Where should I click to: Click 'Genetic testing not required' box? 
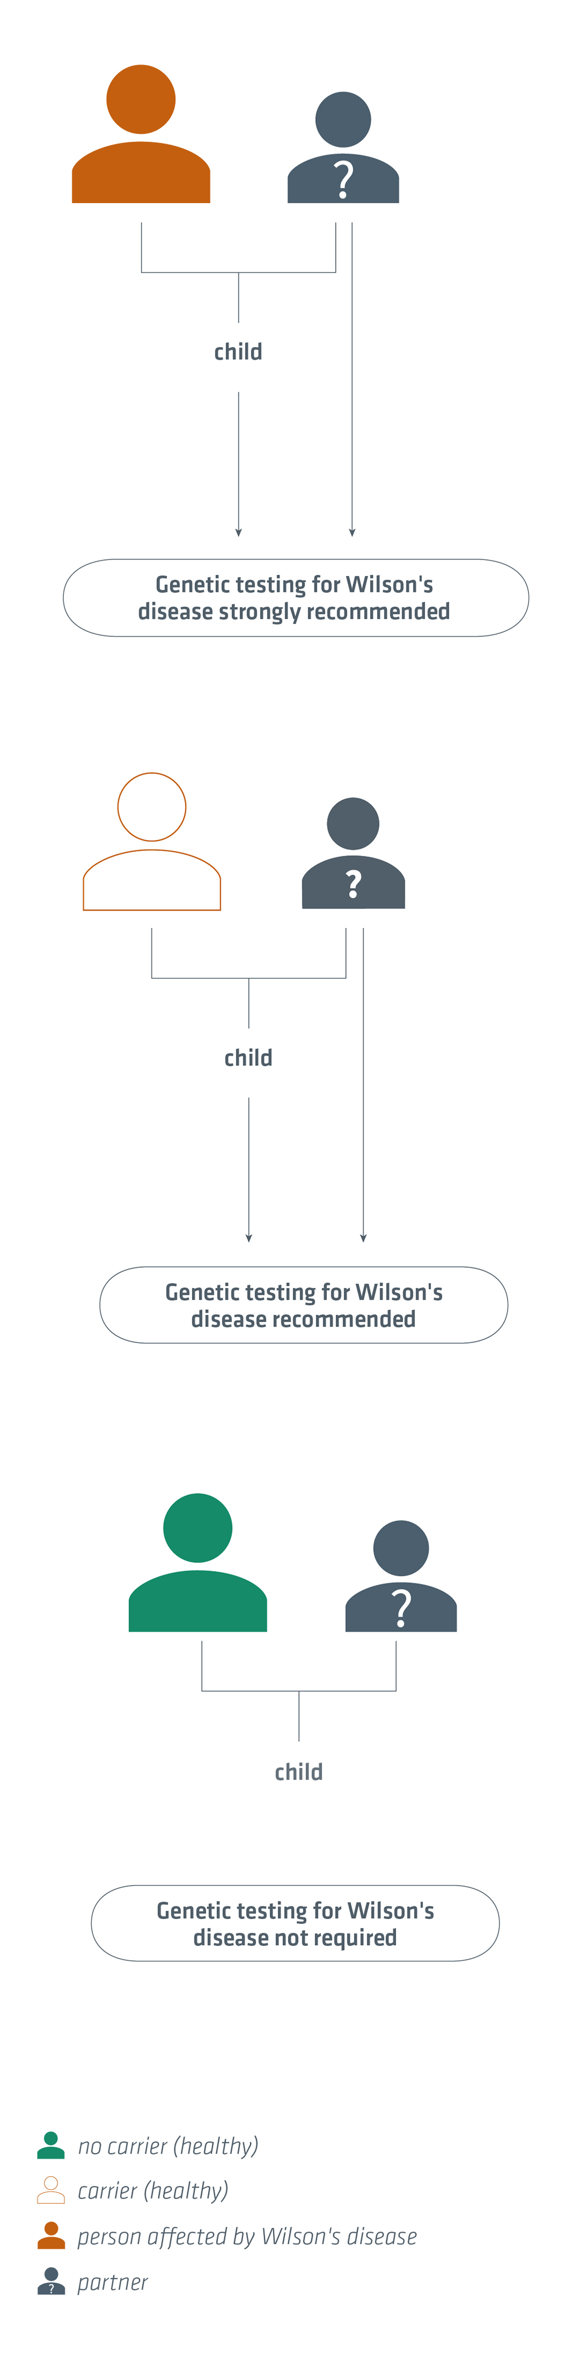point(295,1923)
